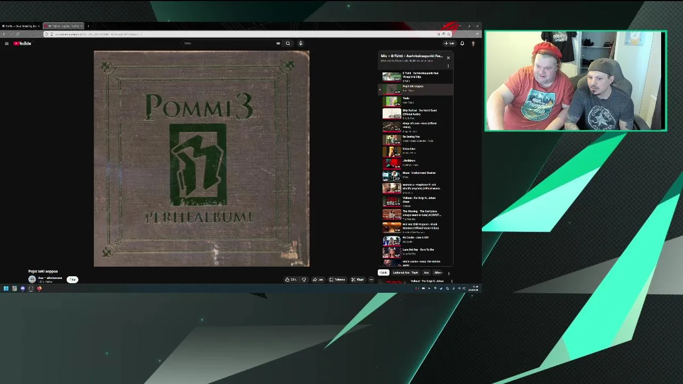Open the Asa – aihekanava channel link
Image resolution: width=683 pixels, height=384 pixels.
50,278
